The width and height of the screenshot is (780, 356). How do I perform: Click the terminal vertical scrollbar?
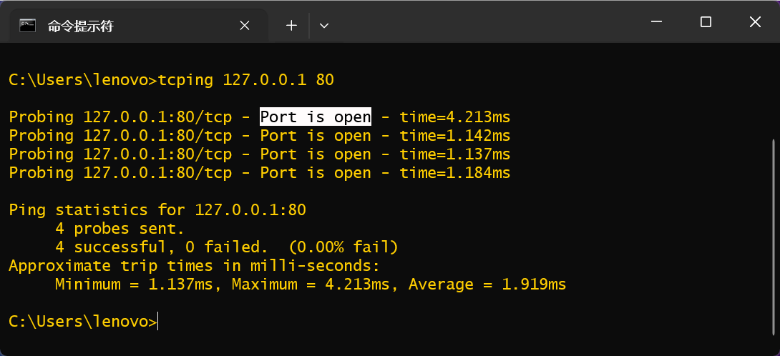[774, 236]
